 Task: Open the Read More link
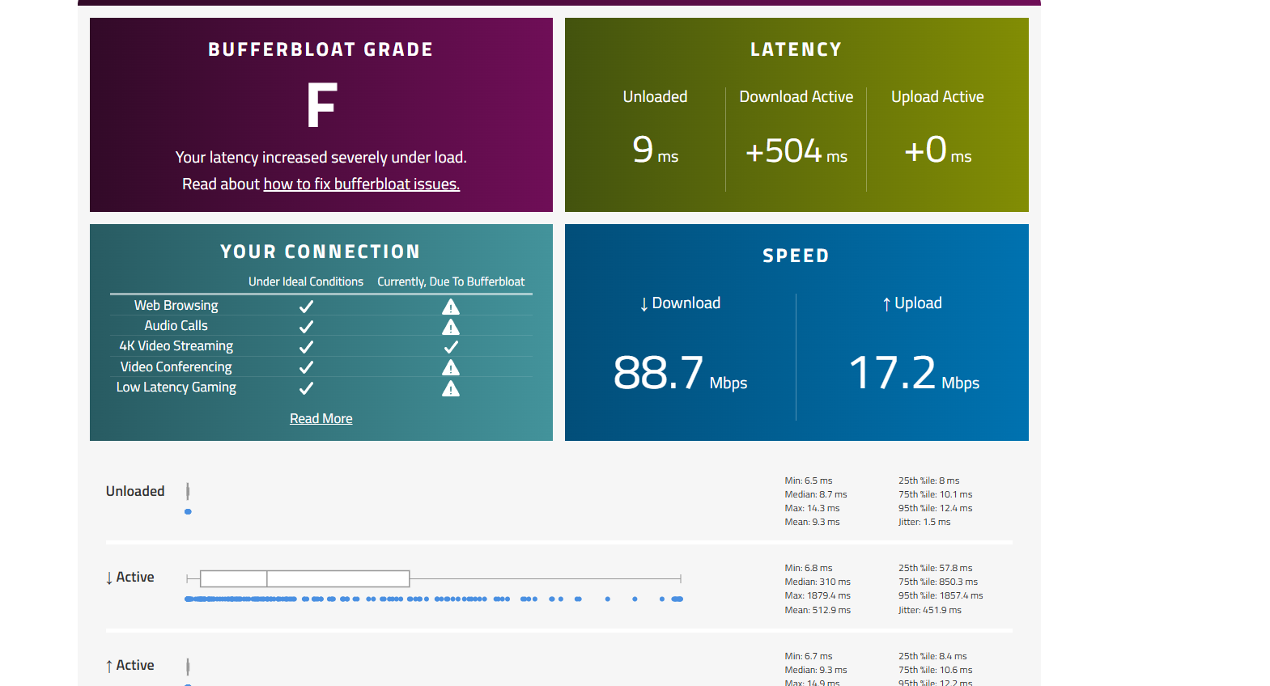coord(321,418)
